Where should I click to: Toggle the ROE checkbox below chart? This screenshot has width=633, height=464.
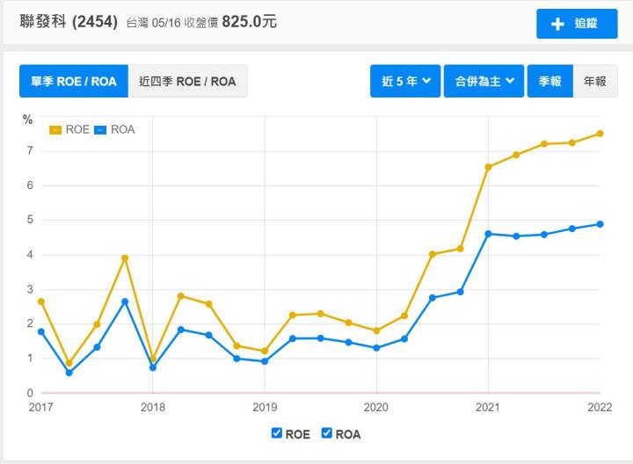(x=277, y=433)
